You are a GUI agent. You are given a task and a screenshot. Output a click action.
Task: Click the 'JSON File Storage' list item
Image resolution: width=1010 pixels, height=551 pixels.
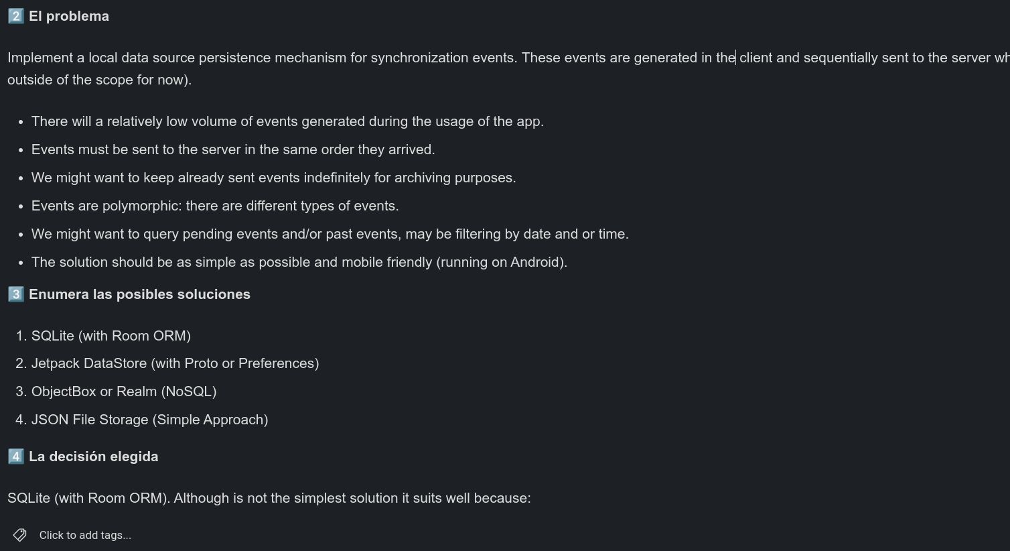tap(149, 420)
